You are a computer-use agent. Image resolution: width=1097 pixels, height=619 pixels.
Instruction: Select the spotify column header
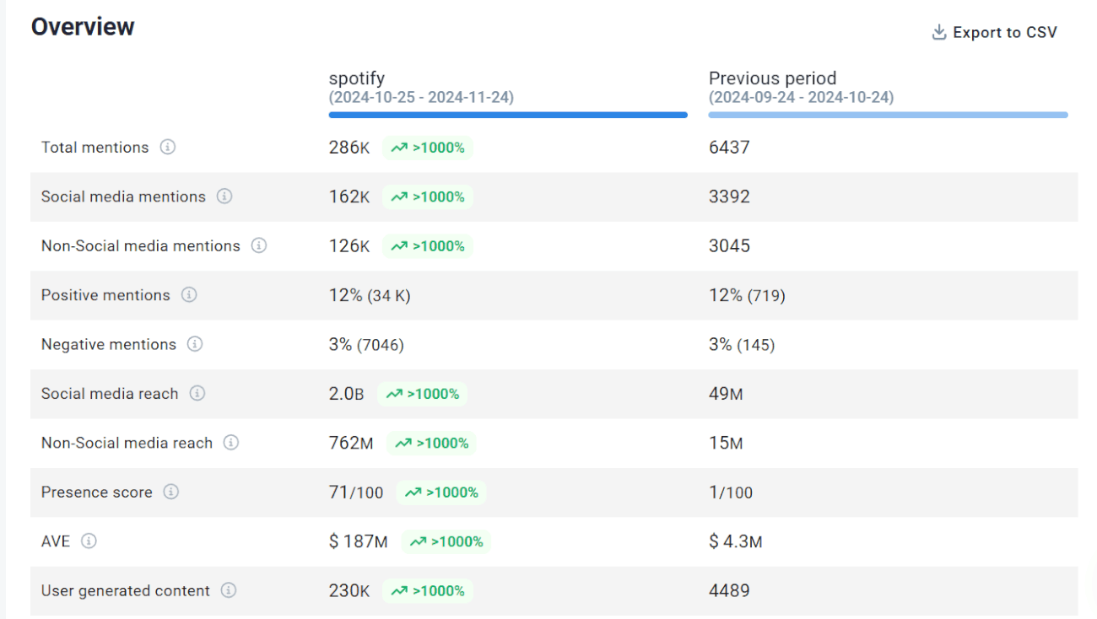pos(357,78)
